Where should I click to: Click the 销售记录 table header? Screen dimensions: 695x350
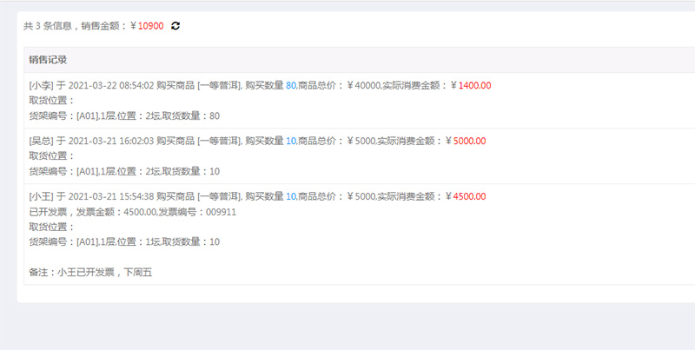[x=48, y=60]
